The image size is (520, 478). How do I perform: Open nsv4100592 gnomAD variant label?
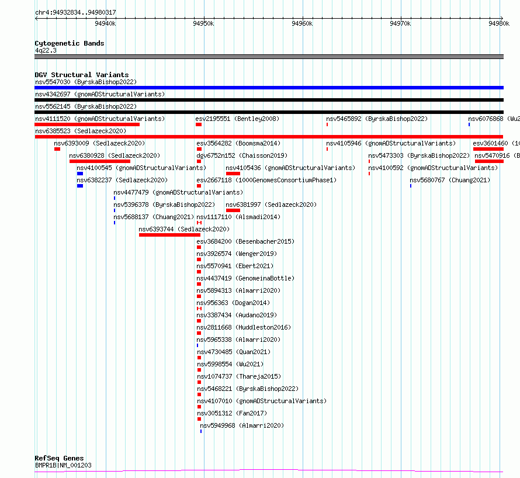433,168
